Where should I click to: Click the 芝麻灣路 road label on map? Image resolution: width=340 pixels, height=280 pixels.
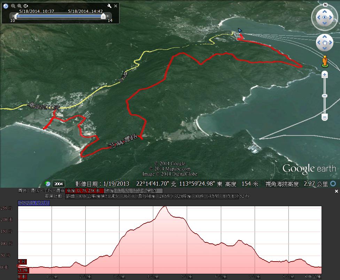point(123,141)
